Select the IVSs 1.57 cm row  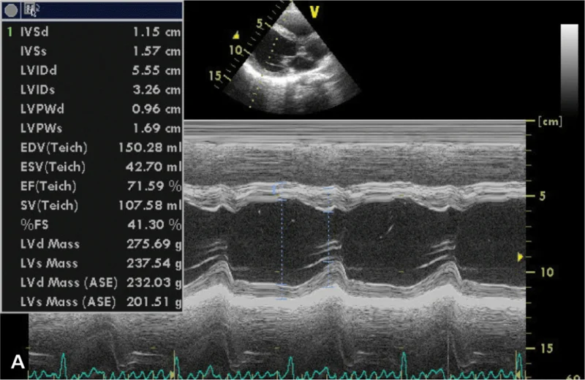click(93, 51)
